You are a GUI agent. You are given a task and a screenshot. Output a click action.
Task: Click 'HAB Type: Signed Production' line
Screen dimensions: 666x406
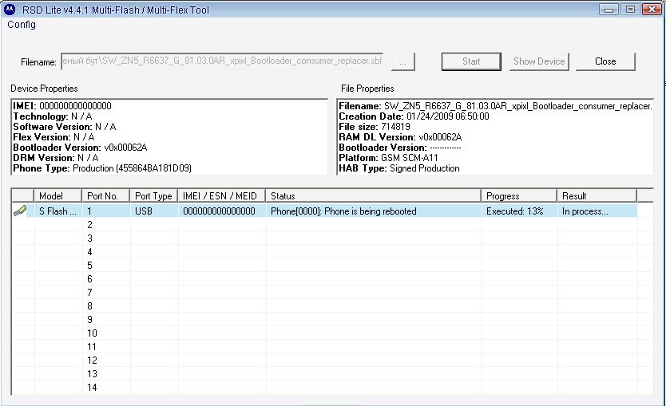(x=398, y=168)
